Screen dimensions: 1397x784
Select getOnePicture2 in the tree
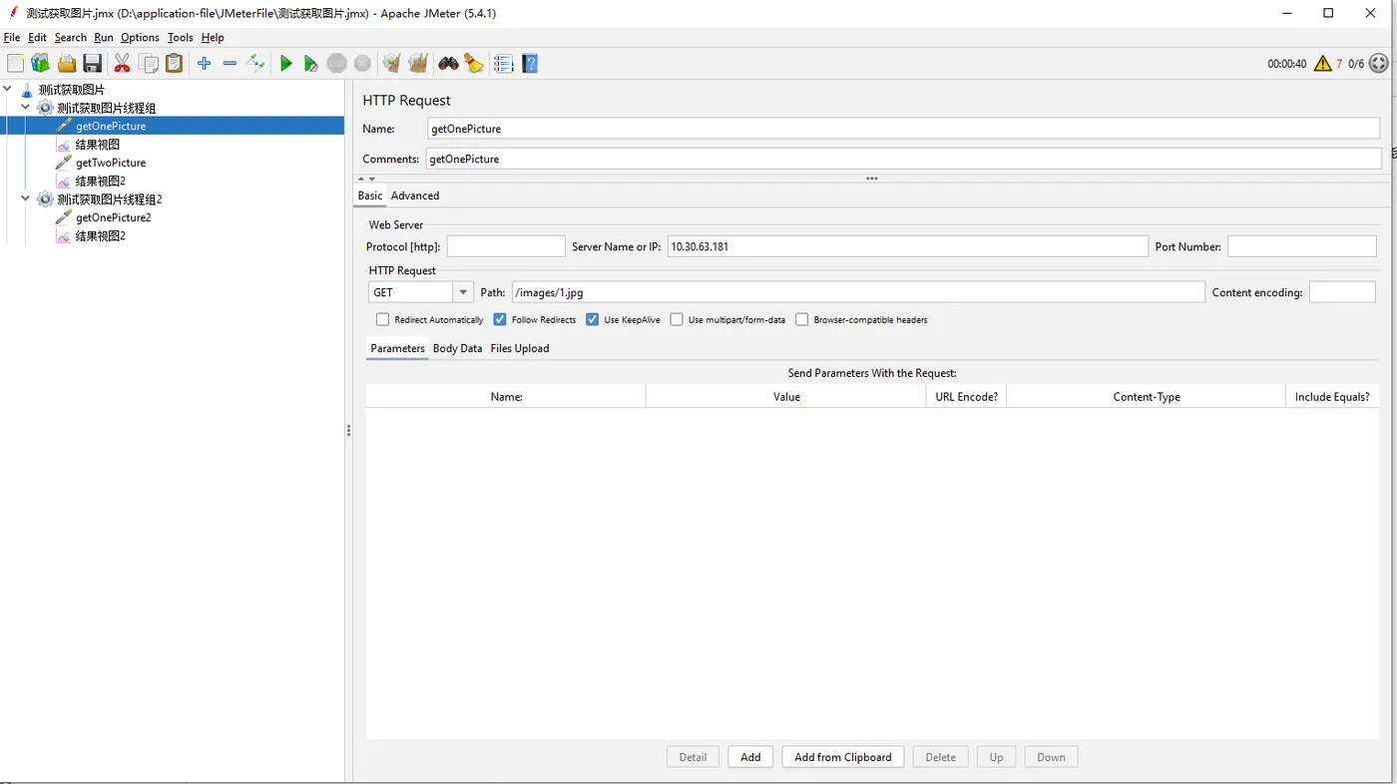coord(114,217)
